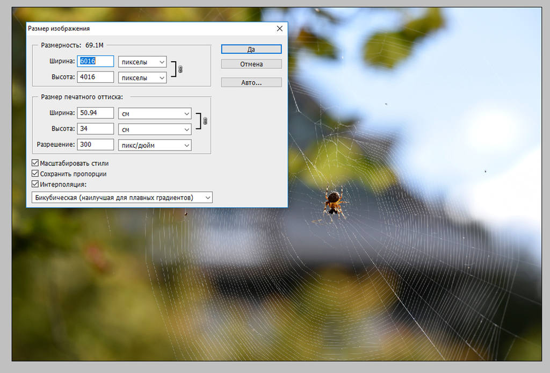Expand the см units dropdown for print height
This screenshot has height=373, width=550.
point(155,130)
